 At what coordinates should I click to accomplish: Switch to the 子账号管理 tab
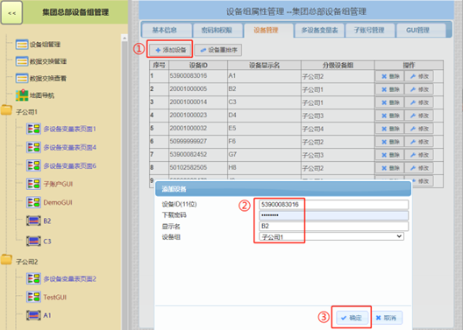tap(370, 30)
